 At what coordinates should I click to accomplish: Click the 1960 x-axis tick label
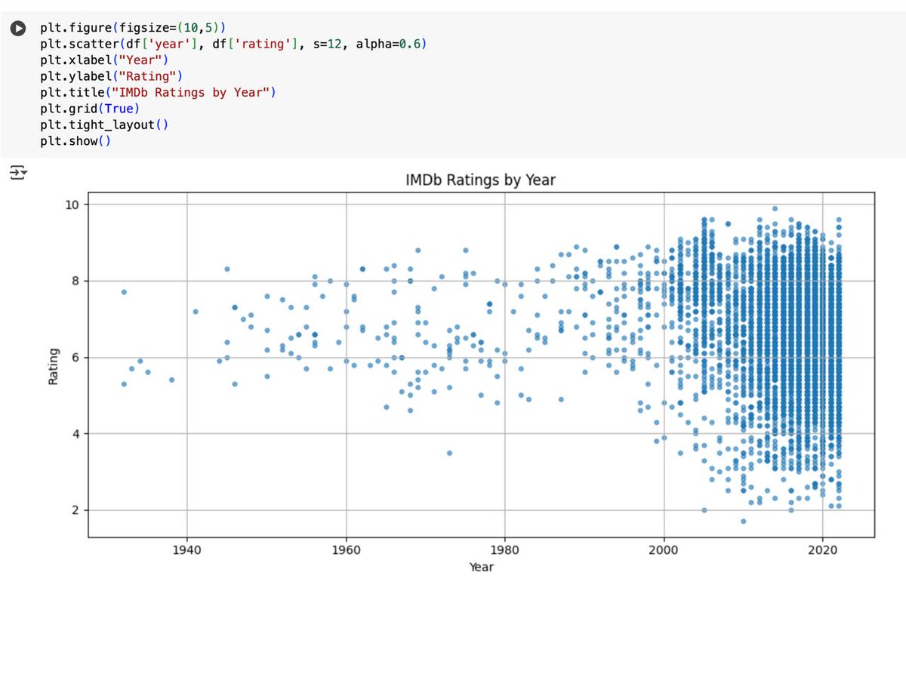(346, 549)
